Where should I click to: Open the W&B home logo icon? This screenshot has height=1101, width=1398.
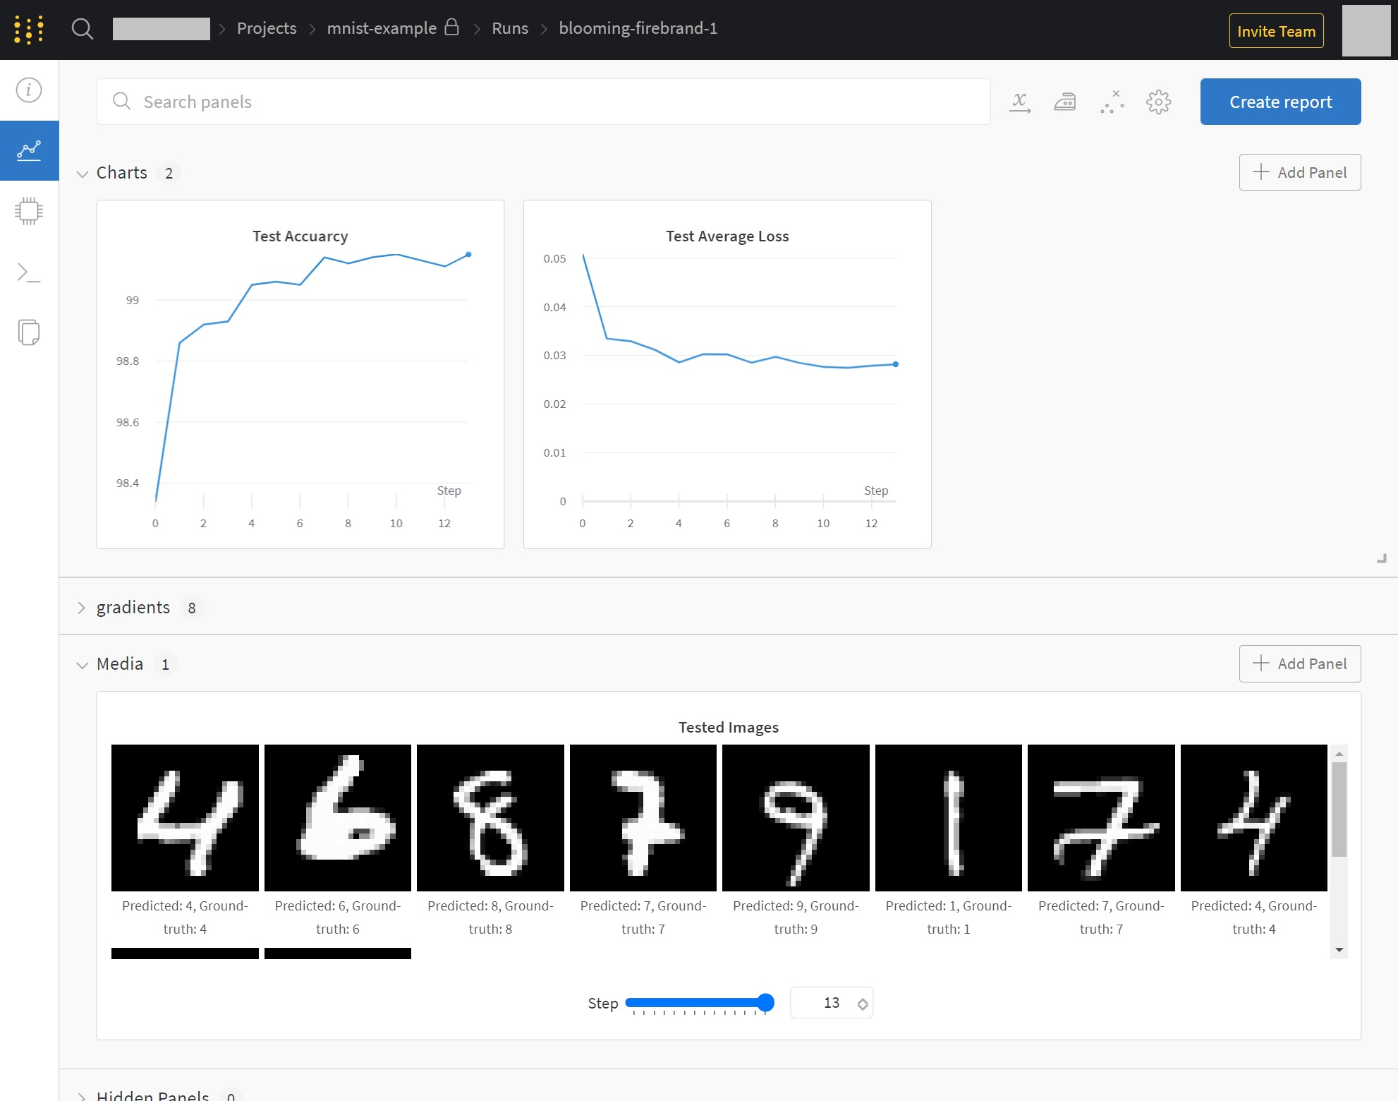tap(29, 30)
